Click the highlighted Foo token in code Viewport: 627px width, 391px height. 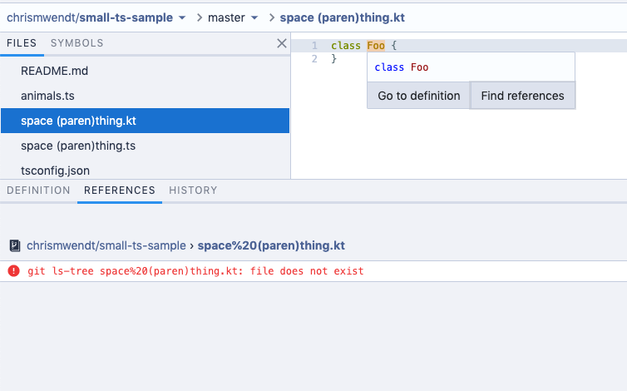[x=376, y=46]
